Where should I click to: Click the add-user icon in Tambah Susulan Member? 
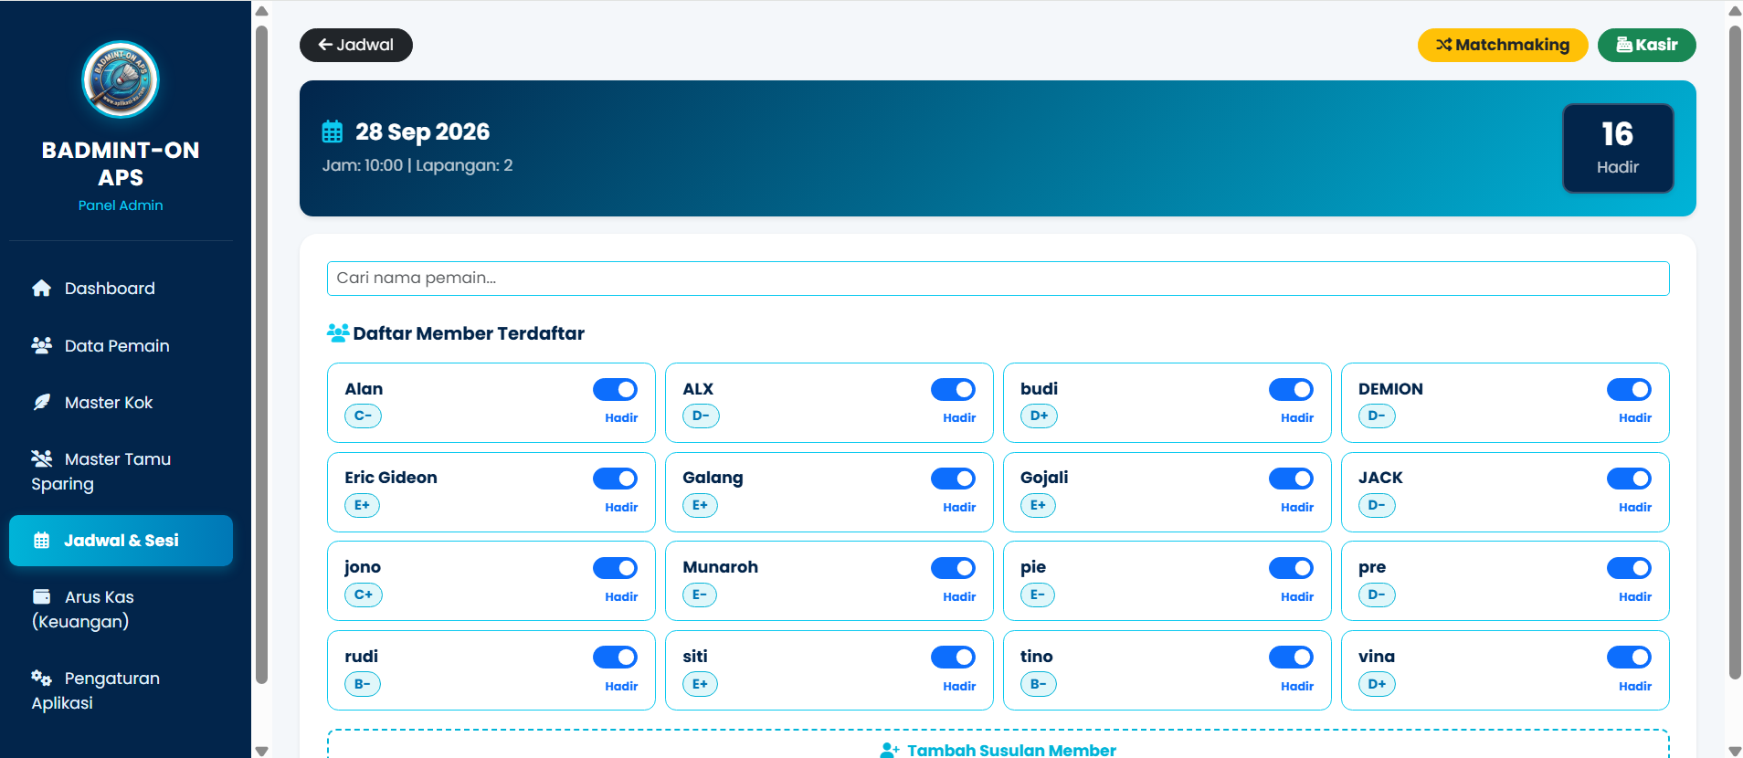pos(890,751)
